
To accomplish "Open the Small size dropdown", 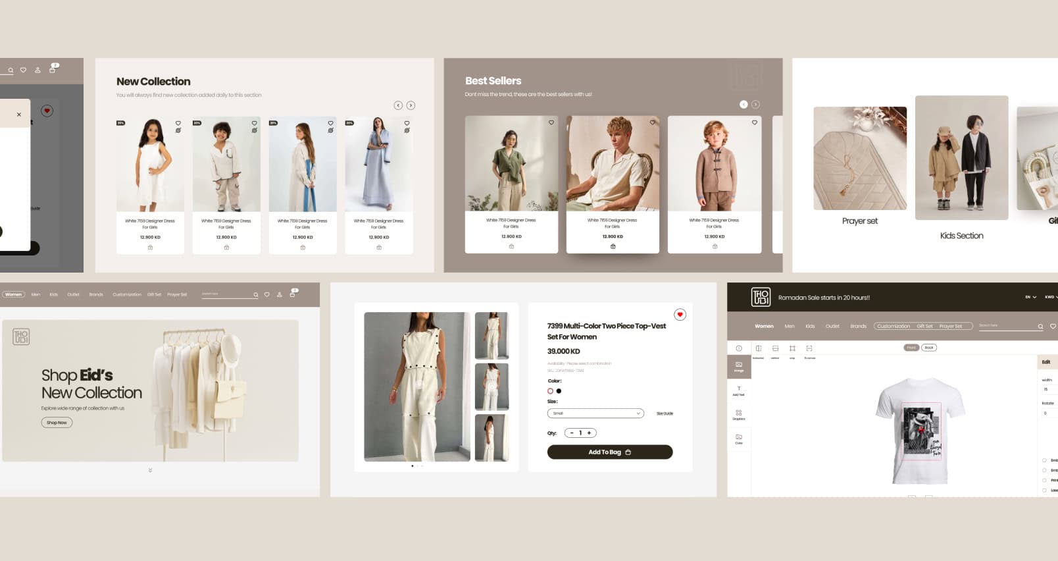I will [x=595, y=414].
